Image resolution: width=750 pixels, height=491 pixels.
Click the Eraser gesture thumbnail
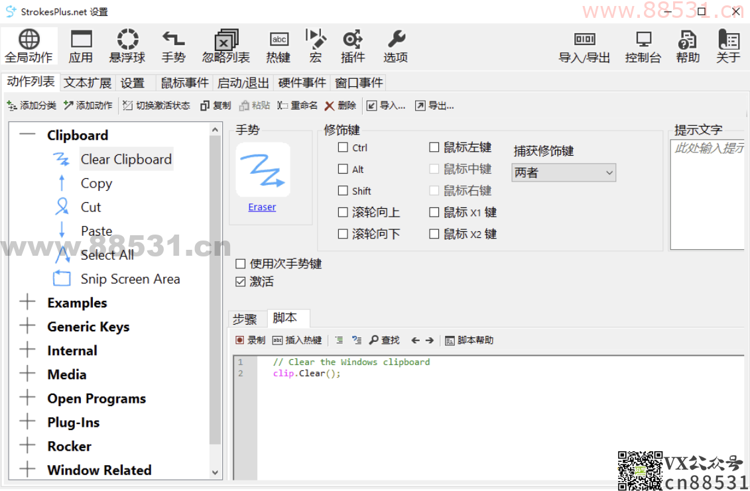[x=263, y=170]
